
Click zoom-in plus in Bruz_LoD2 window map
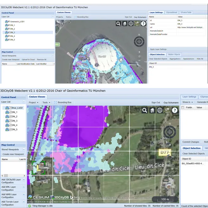[170, 145]
